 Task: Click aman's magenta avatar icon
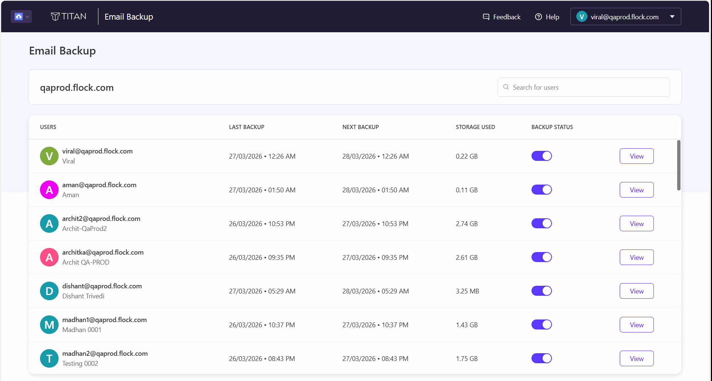point(49,190)
